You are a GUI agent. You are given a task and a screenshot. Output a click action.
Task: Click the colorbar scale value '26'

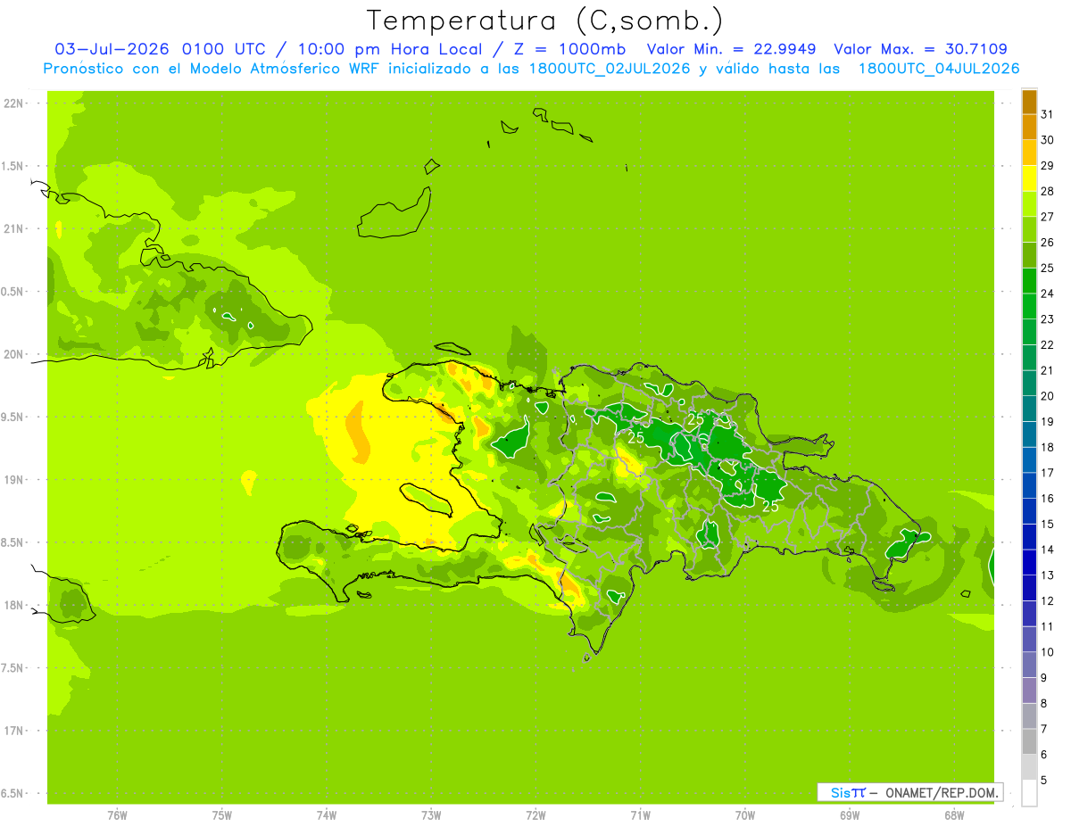pos(1048,242)
